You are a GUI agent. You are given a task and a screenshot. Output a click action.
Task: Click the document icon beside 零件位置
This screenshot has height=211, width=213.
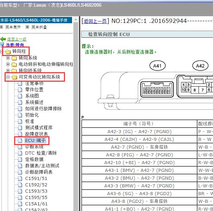coord(20,90)
